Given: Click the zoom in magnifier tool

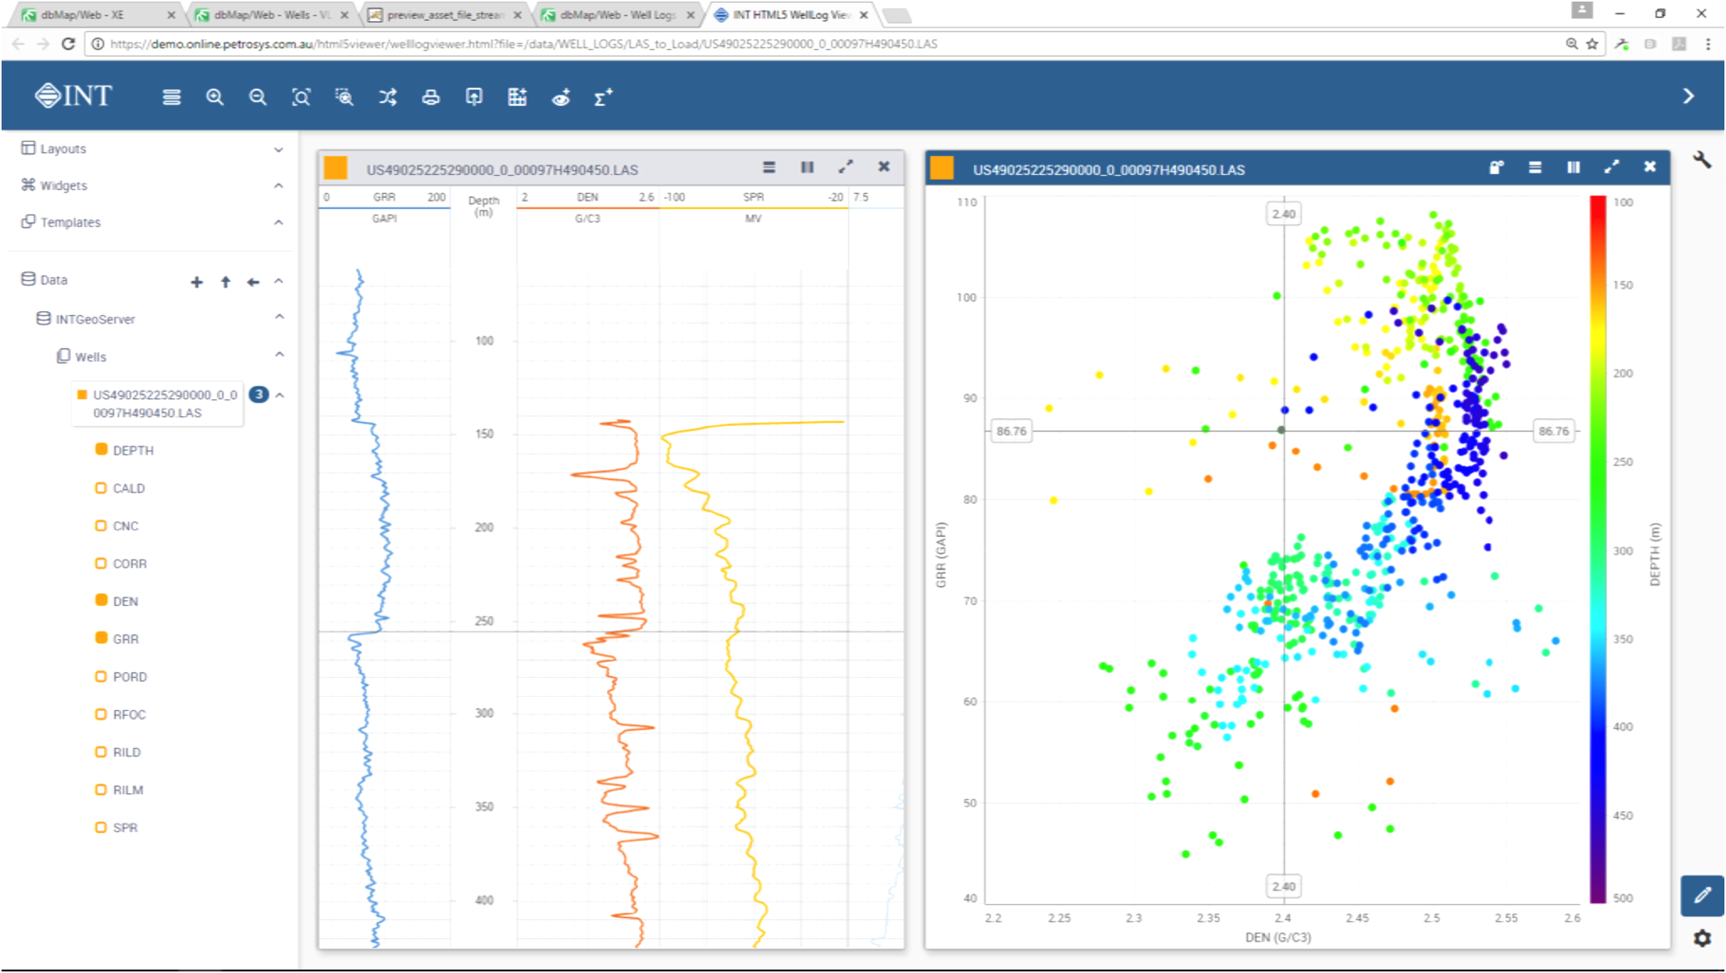Looking at the screenshot, I should point(215,97).
